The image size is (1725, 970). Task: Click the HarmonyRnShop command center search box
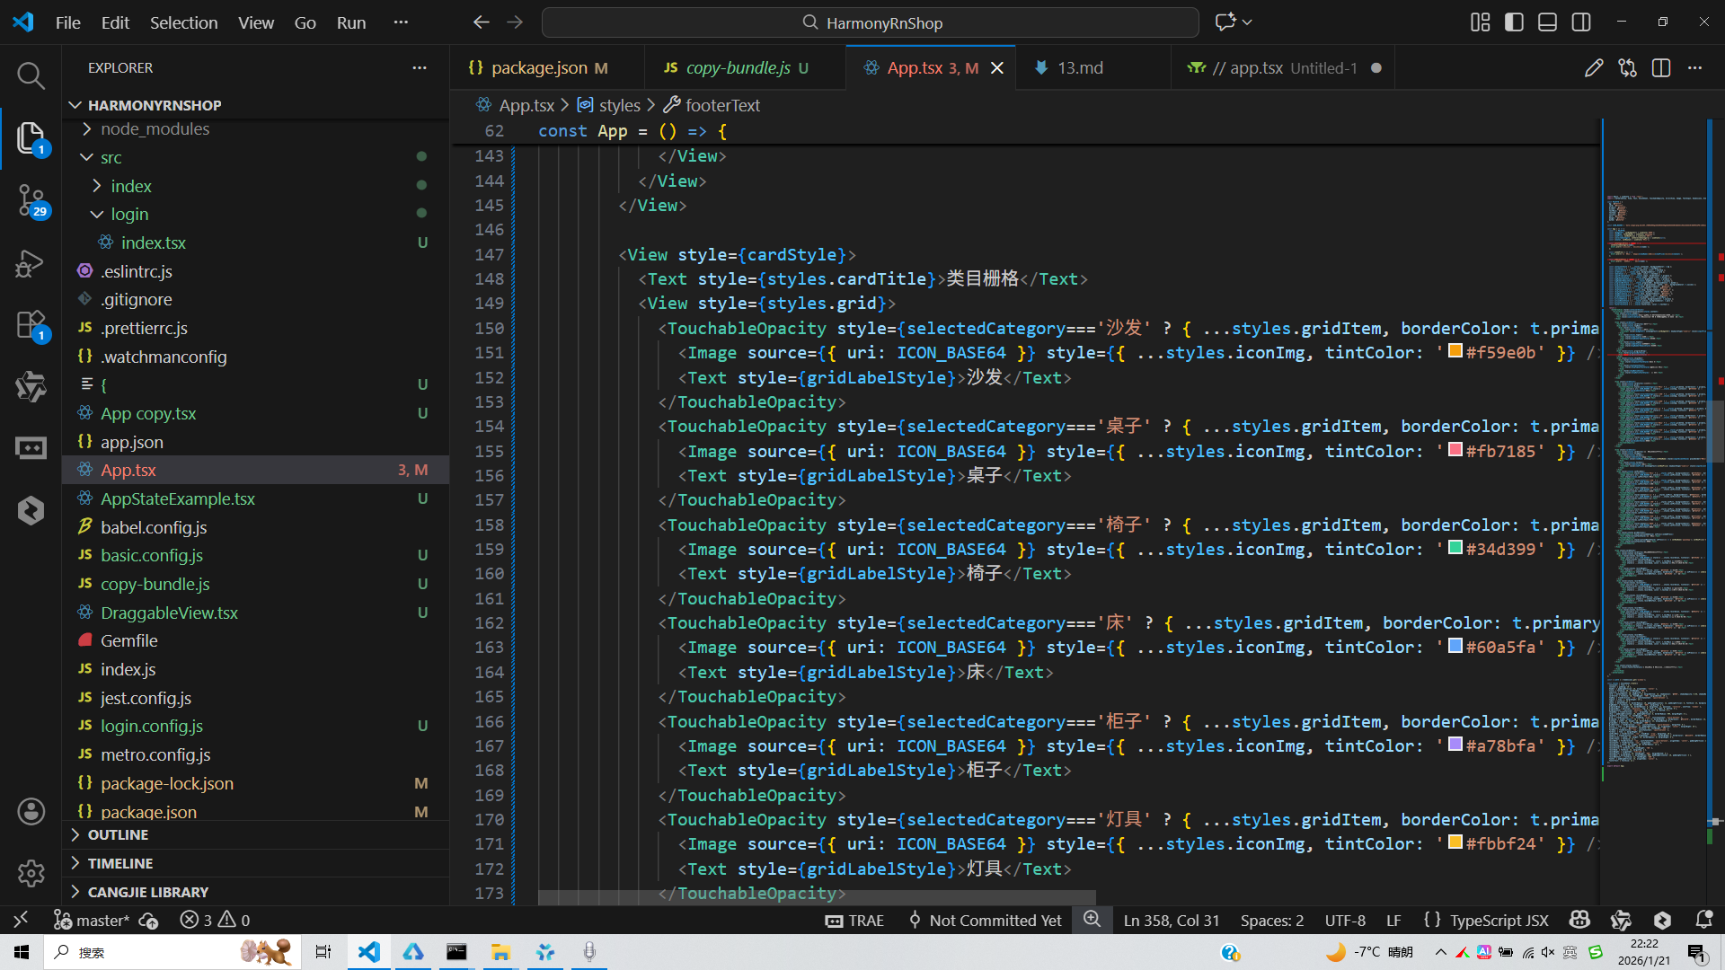(x=870, y=22)
